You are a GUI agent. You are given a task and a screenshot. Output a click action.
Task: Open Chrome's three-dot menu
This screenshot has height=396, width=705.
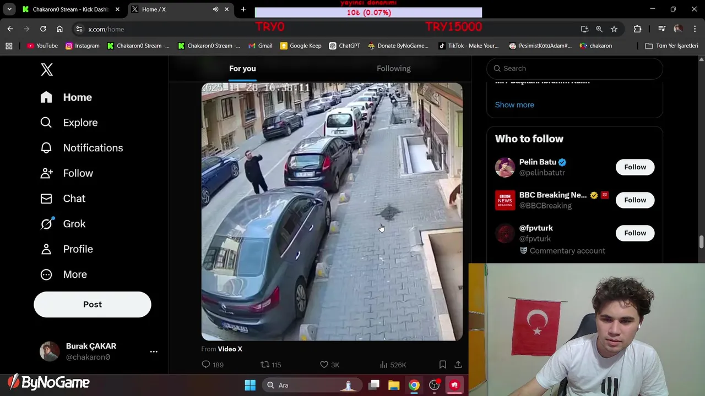pos(695,29)
